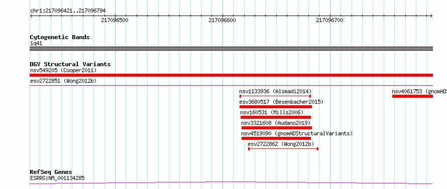Open the esv2722862 (Wong2012b) label
This screenshot has width=447, height=189.
coord(281,144)
